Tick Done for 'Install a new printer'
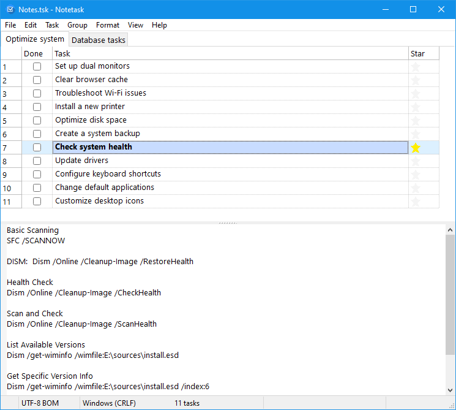456x410 pixels. click(x=37, y=107)
